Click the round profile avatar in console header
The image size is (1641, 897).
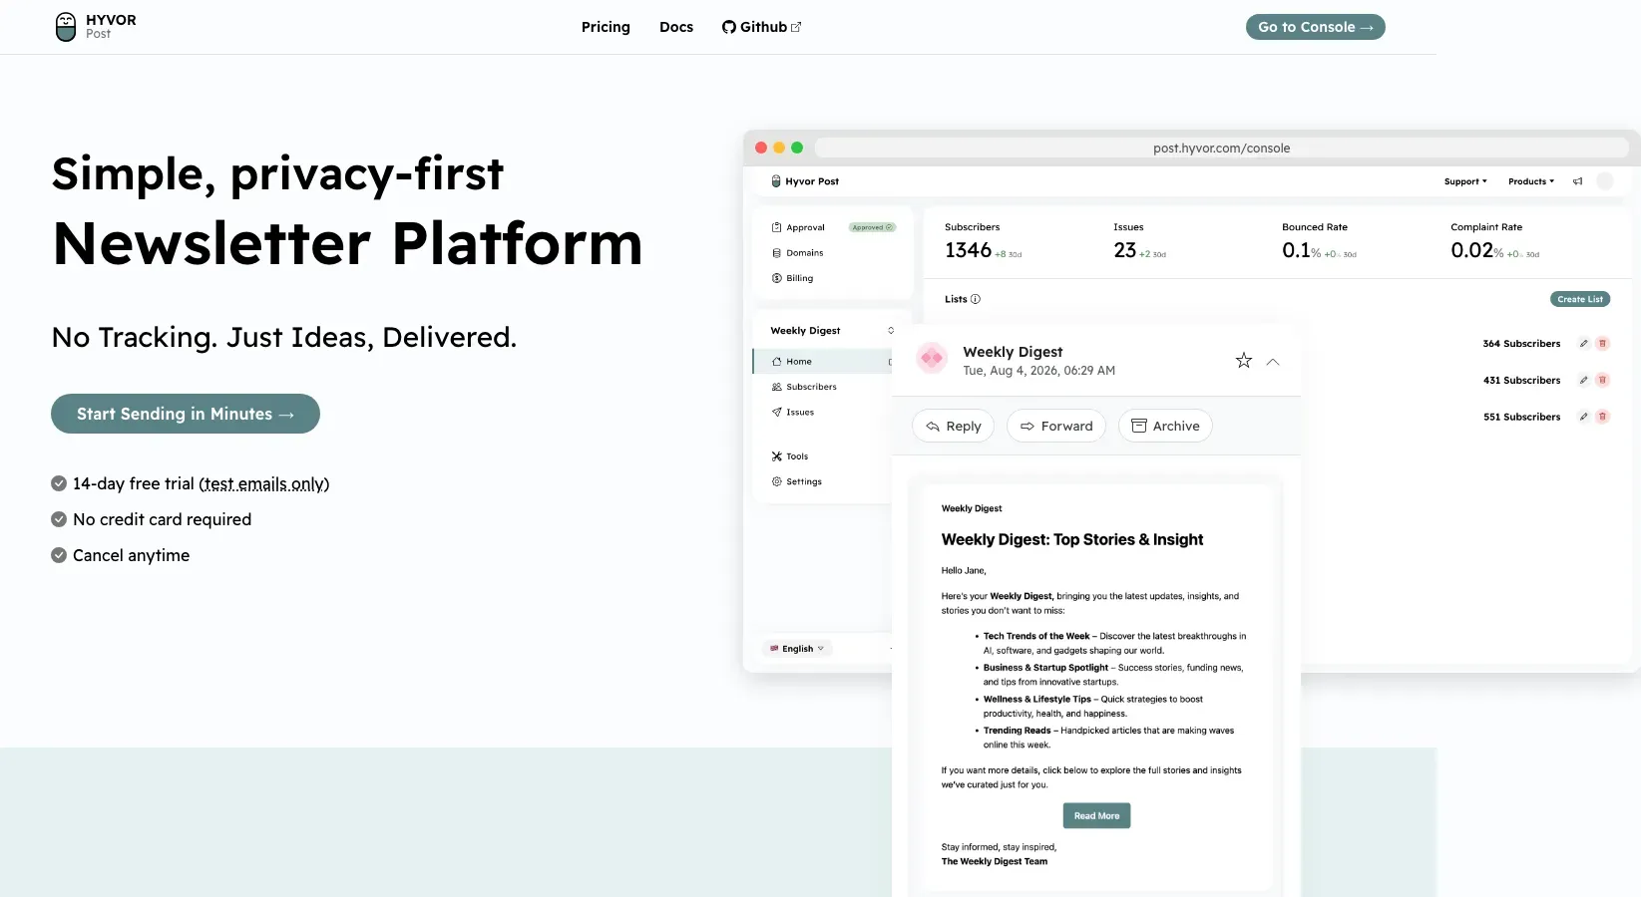(1605, 181)
